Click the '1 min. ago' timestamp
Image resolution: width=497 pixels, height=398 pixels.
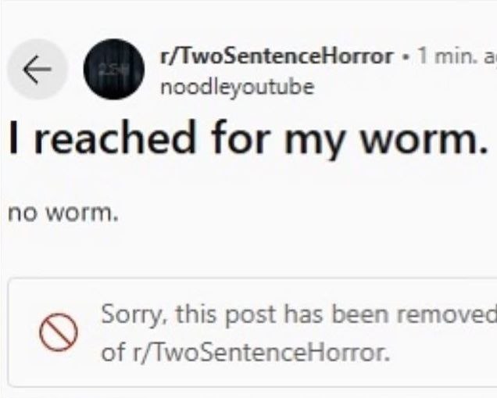click(x=456, y=56)
